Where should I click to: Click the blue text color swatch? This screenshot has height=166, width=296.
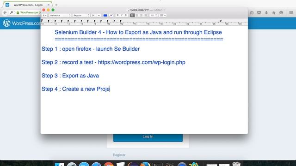pos(105,15)
